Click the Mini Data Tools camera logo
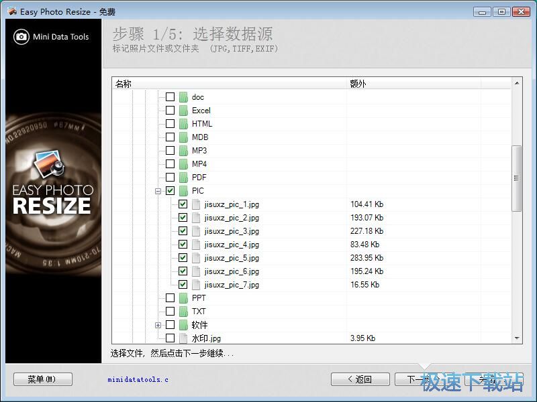 21,37
